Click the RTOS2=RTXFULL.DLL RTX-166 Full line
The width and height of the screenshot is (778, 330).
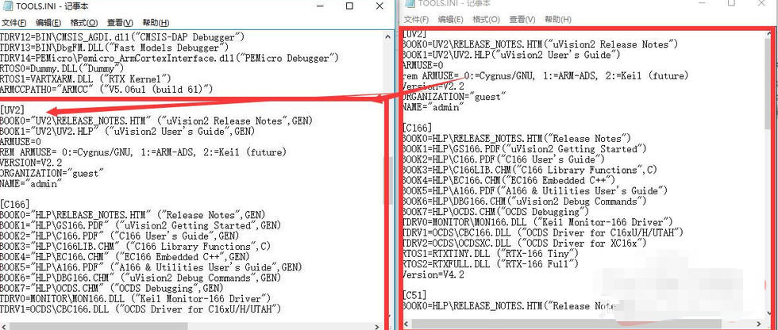click(491, 264)
